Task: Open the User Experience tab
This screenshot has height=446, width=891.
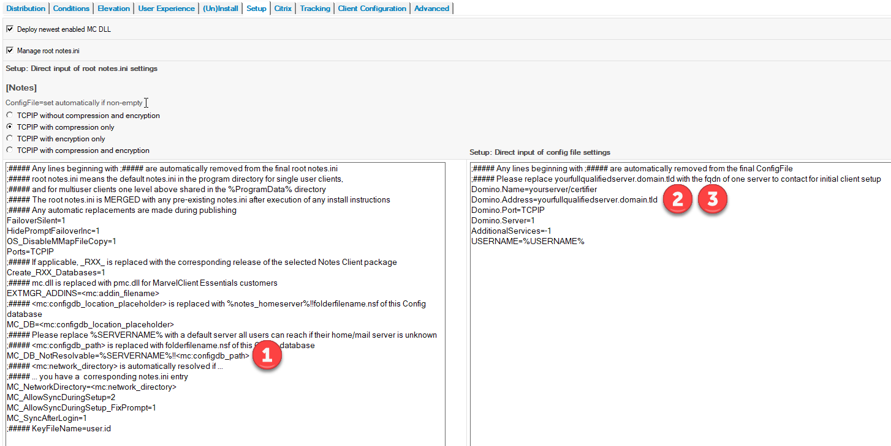Action: coord(166,9)
